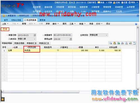The image size is (140, 103).
Task: Open the T-UFO module menu
Action: tap(84, 11)
